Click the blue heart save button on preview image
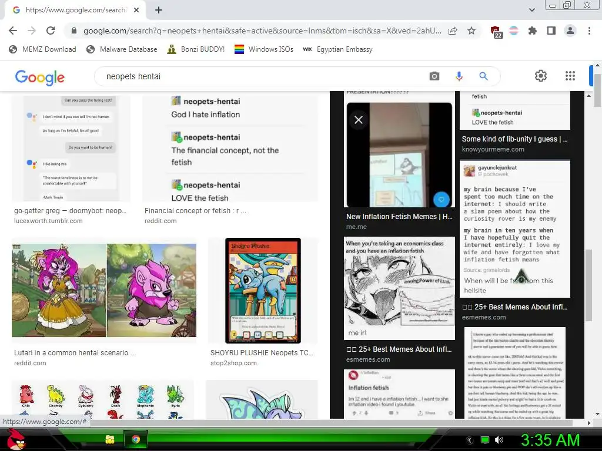This screenshot has height=451, width=602. (x=441, y=200)
